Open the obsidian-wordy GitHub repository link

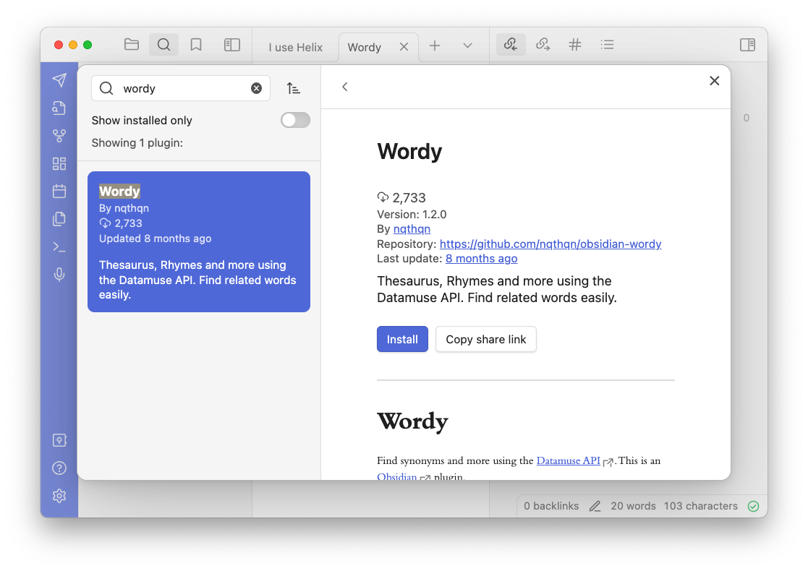550,244
